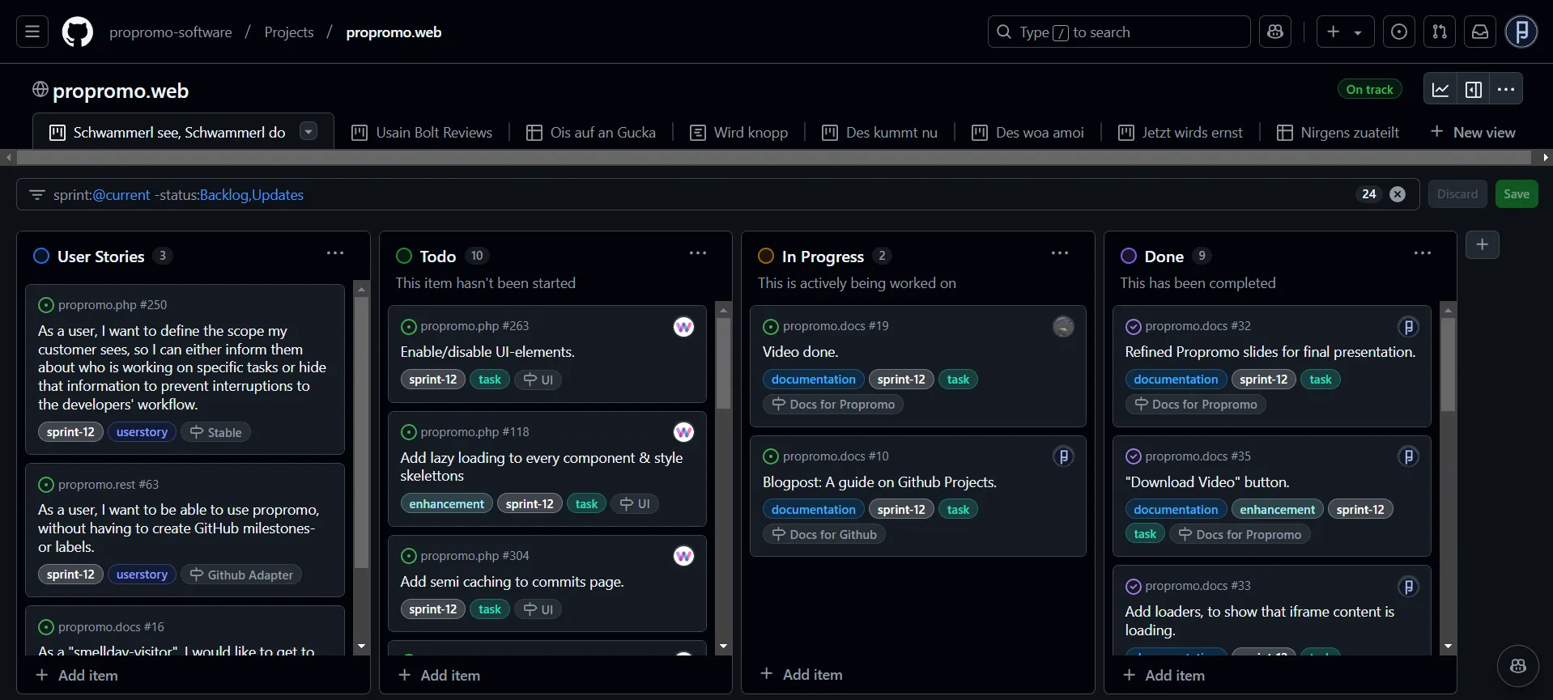Screen dimensions: 1553x700
Task: Click into the search field
Action: pyautogui.click(x=1119, y=32)
